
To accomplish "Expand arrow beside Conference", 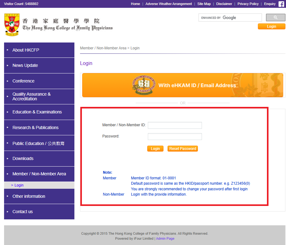I will pyautogui.click(x=8, y=81).
